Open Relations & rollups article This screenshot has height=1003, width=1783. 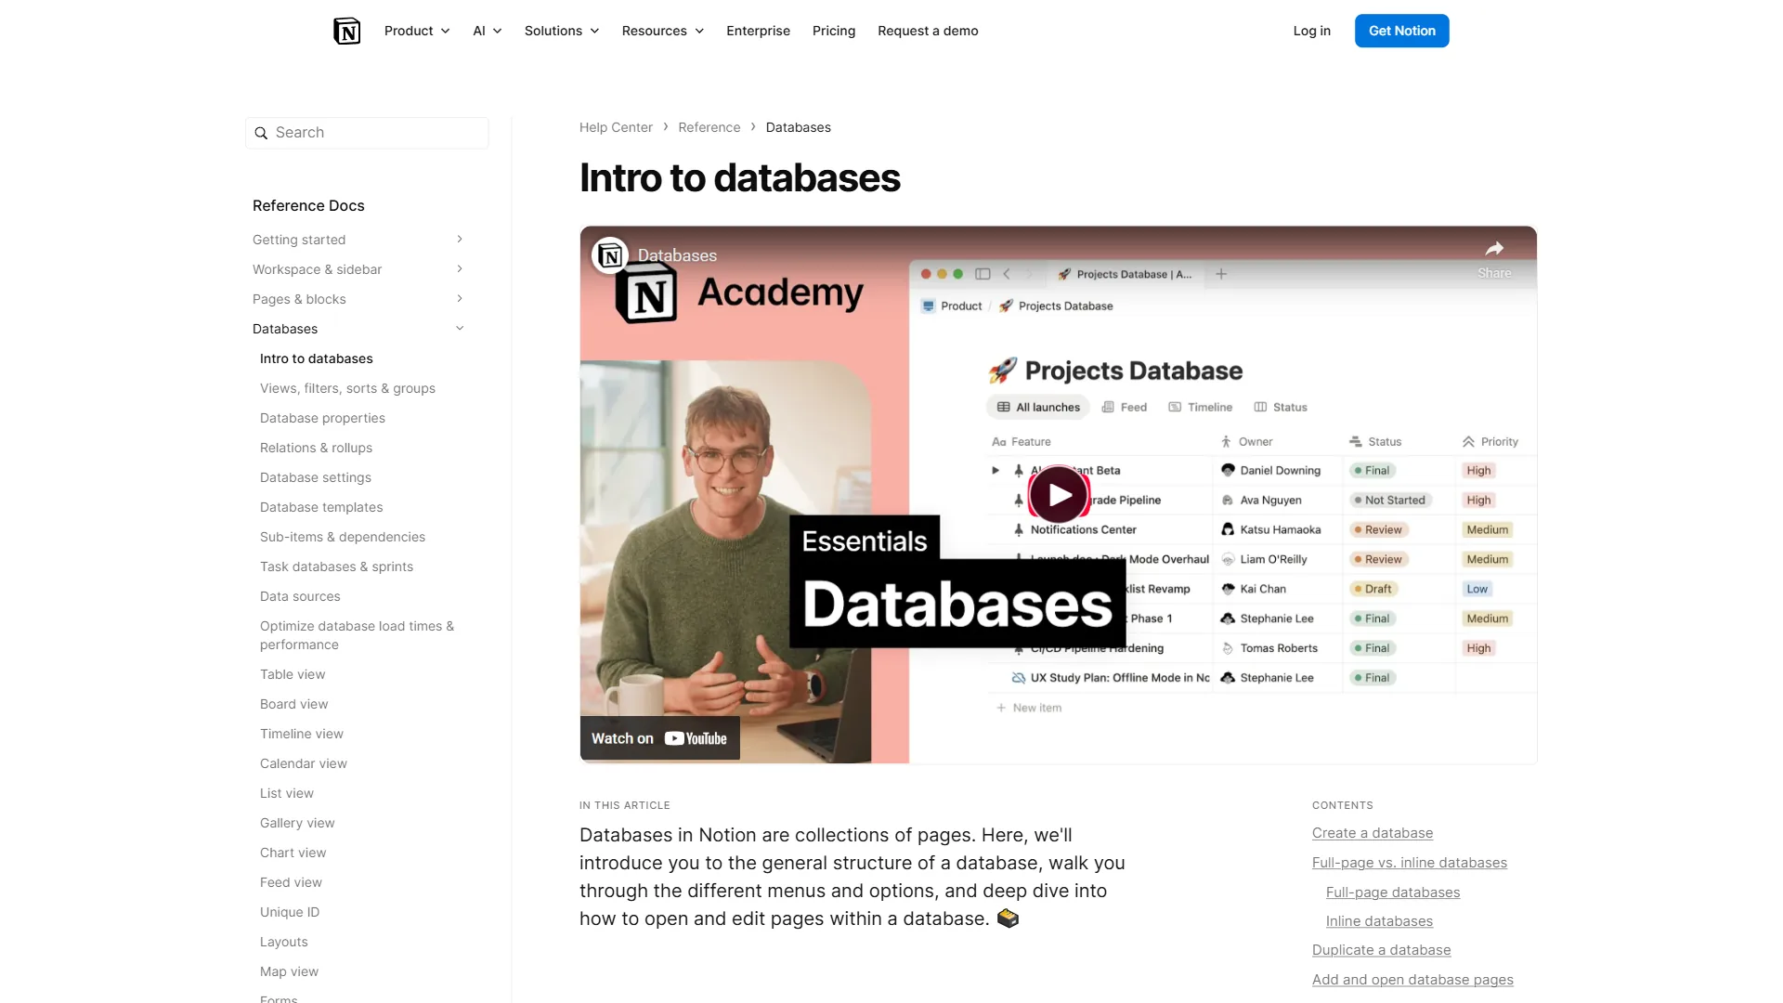click(316, 448)
